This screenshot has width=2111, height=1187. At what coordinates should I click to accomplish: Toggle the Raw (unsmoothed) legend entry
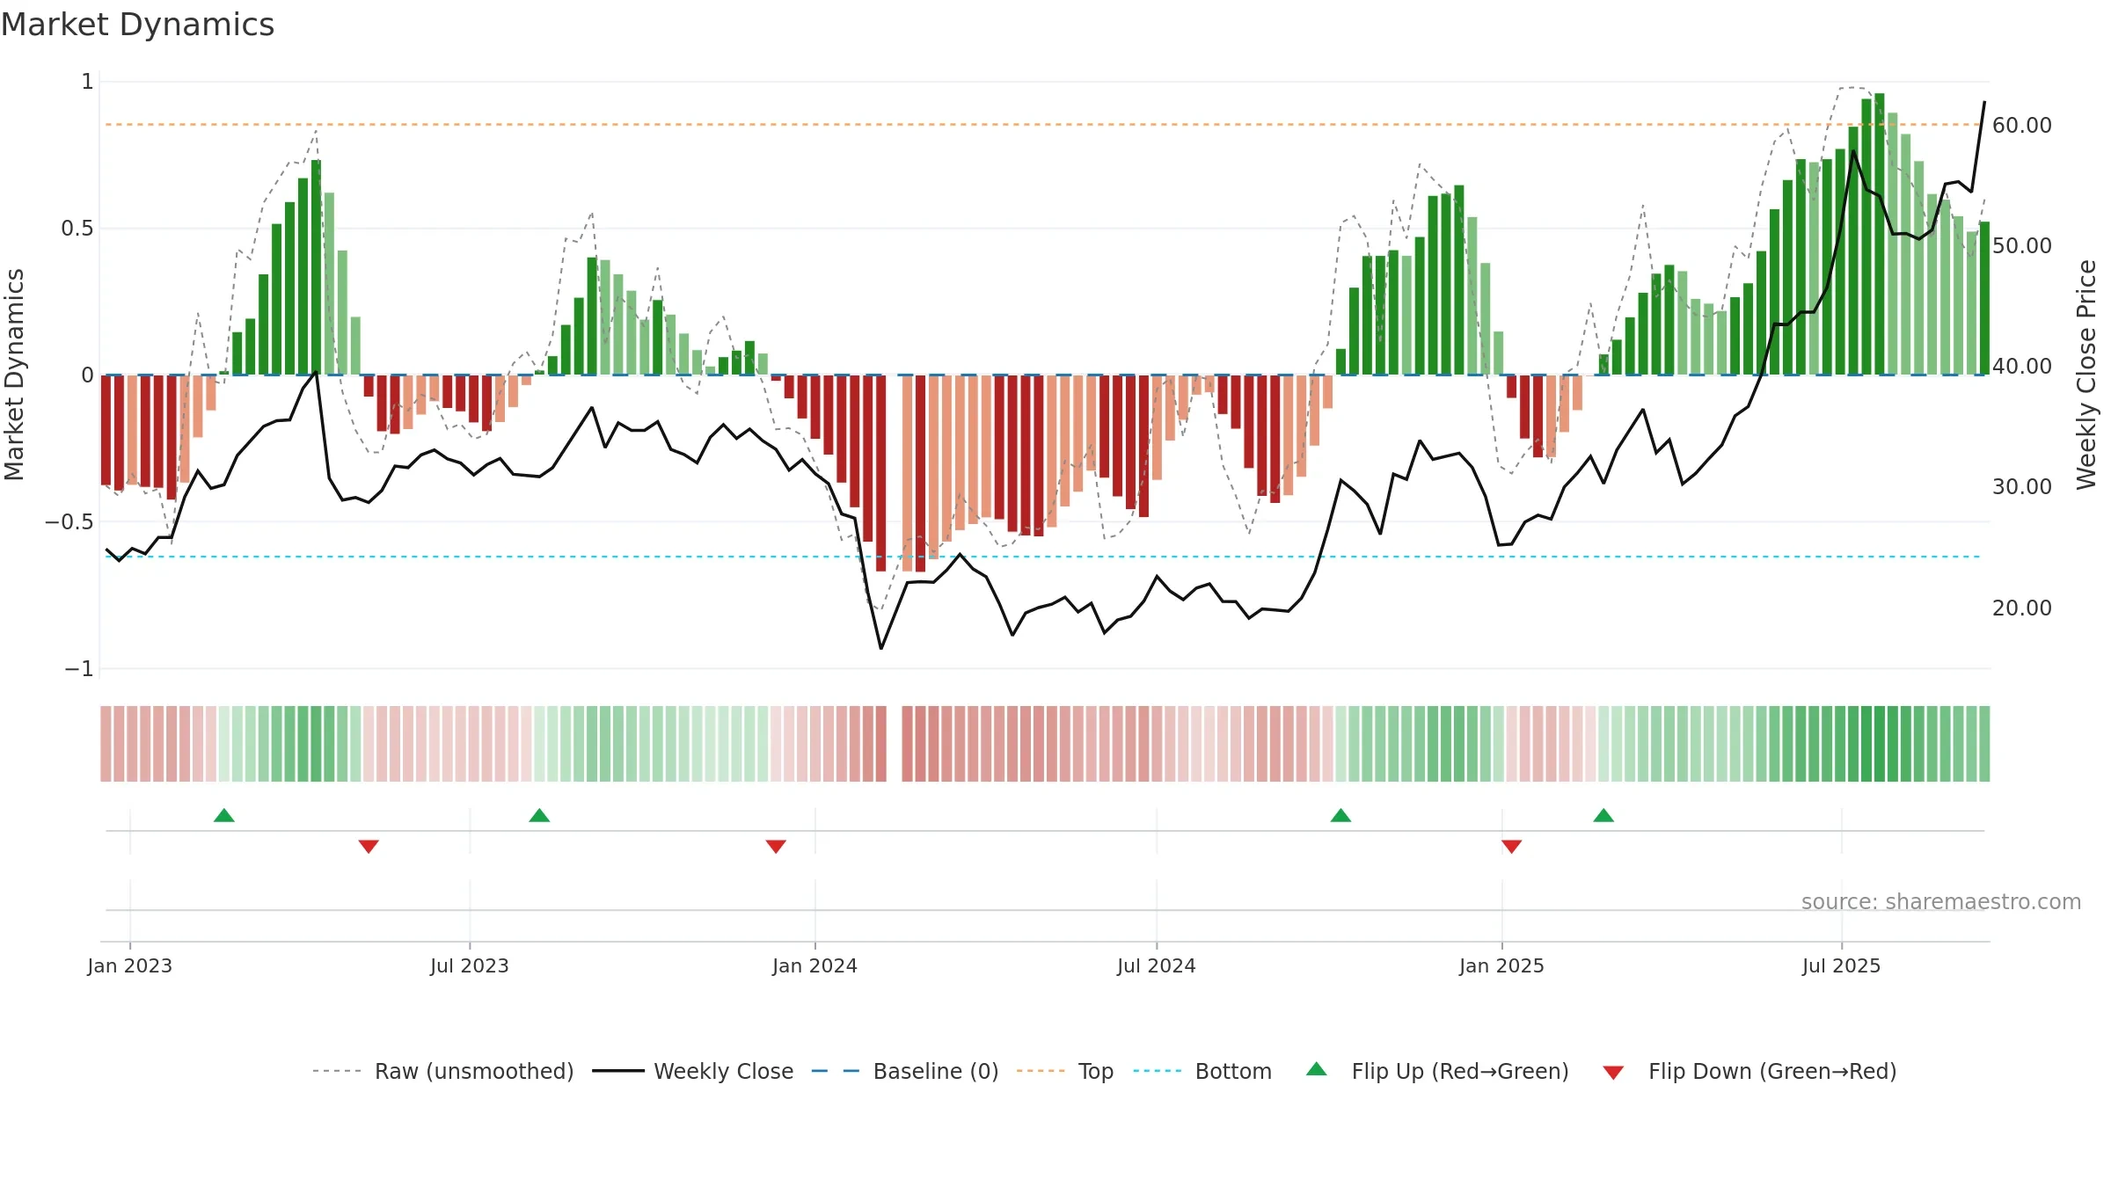443,1071
